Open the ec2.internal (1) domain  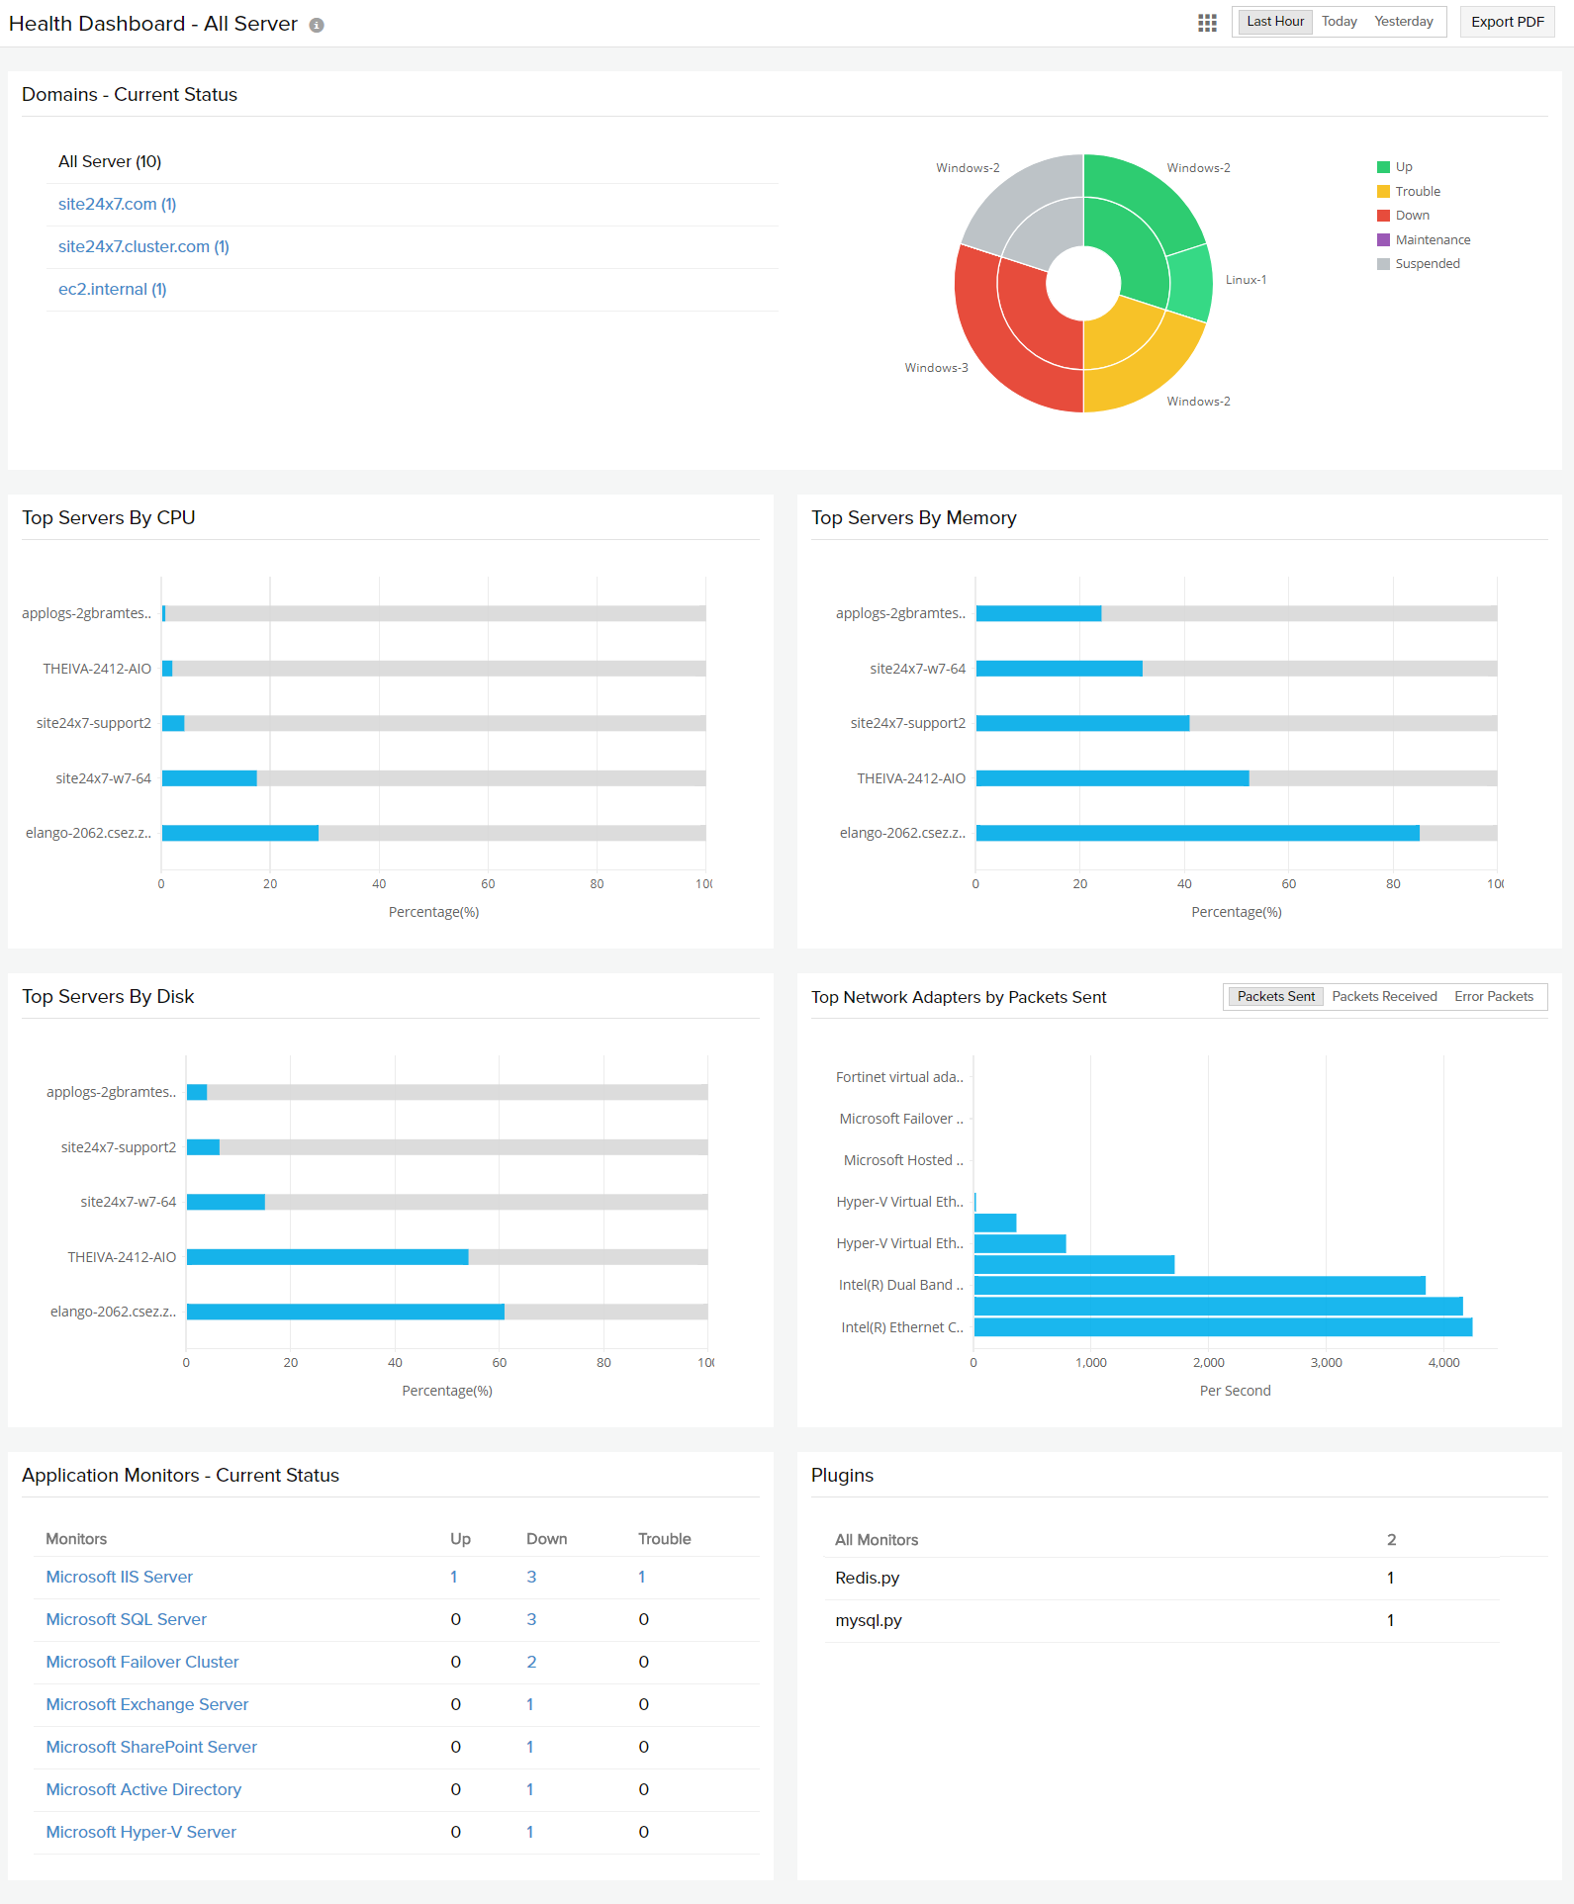[x=112, y=289]
